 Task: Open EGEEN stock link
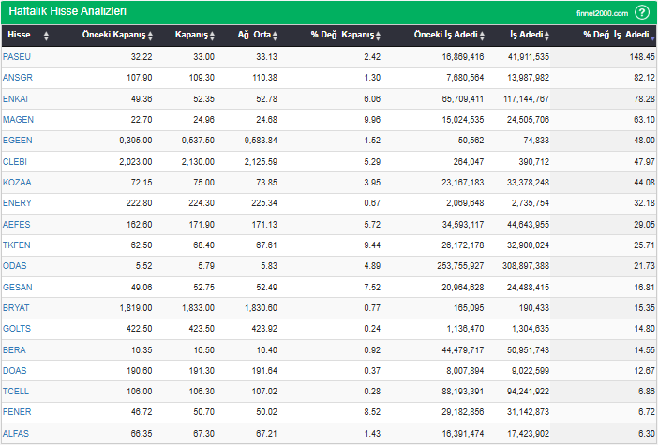point(18,141)
